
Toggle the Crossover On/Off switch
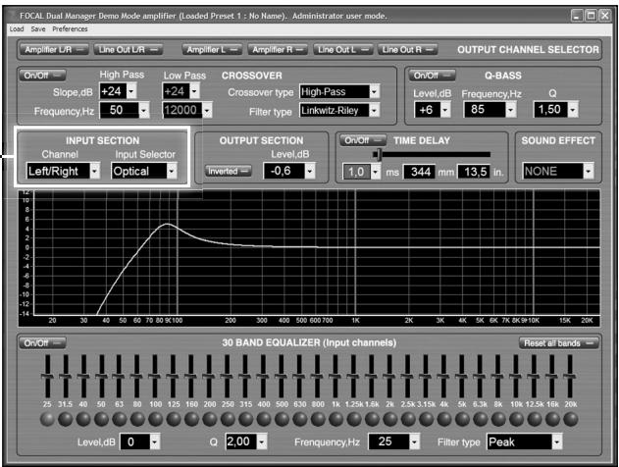coord(40,75)
